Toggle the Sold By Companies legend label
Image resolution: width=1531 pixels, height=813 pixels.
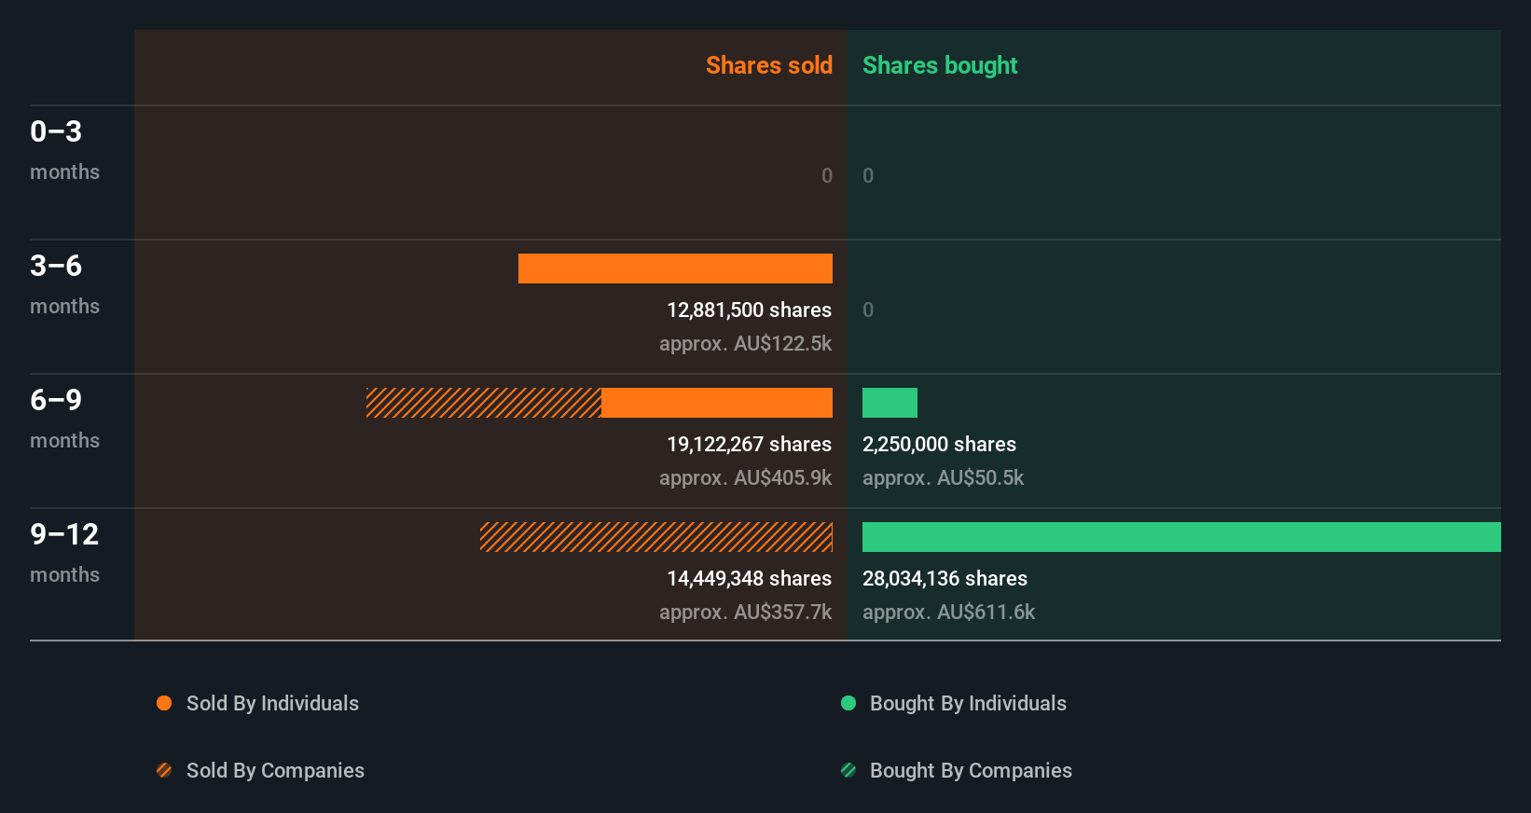point(275,770)
